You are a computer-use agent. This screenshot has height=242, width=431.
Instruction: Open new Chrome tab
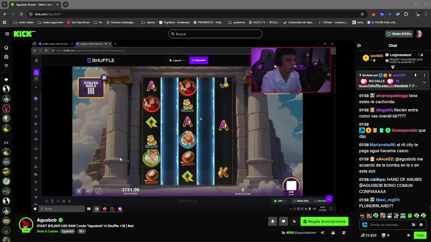[65, 5]
